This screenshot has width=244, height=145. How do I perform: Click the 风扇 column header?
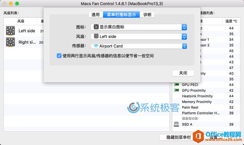[21, 21]
